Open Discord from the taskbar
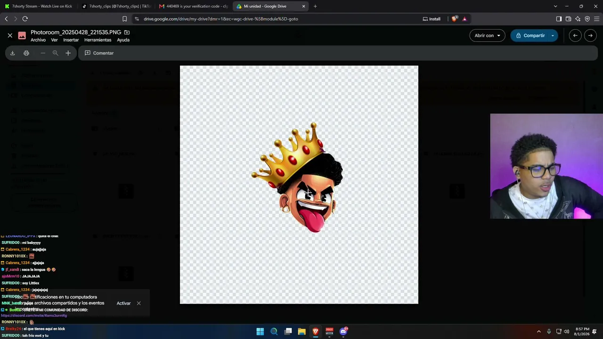603x339 pixels. point(343,331)
